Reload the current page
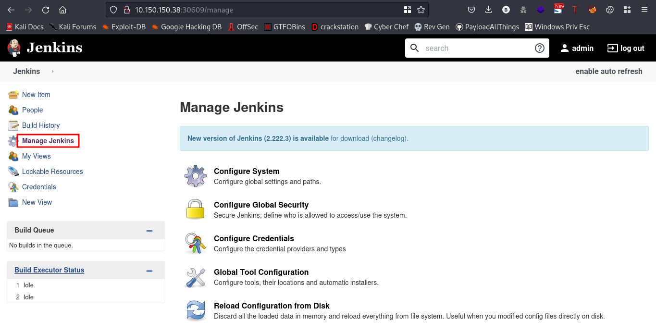Screen dimensions: 656x333 pos(46,10)
